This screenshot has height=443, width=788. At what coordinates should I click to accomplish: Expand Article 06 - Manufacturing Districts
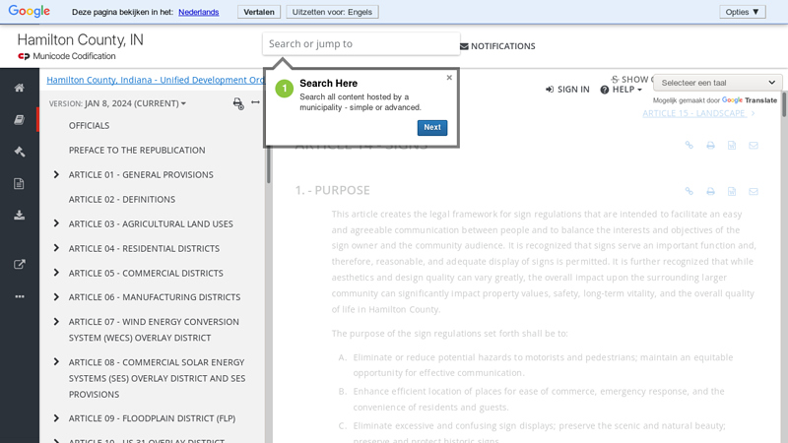point(56,297)
